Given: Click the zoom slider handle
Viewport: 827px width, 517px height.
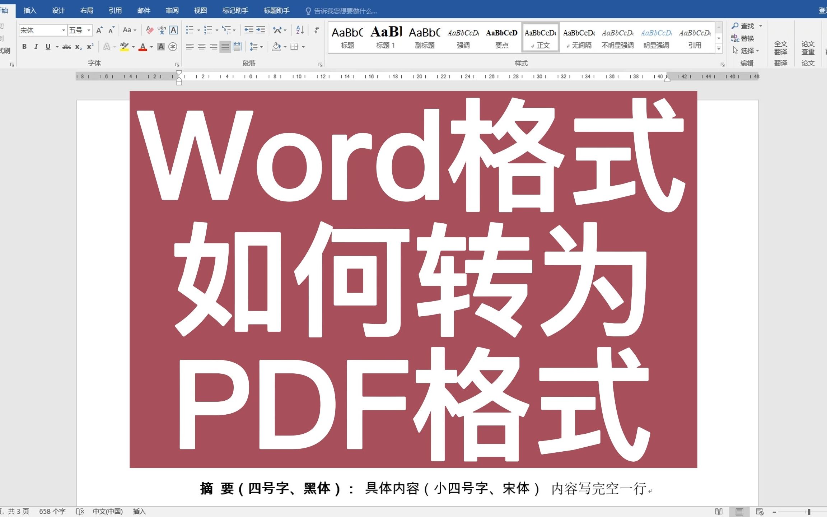Looking at the screenshot, I should coord(809,512).
